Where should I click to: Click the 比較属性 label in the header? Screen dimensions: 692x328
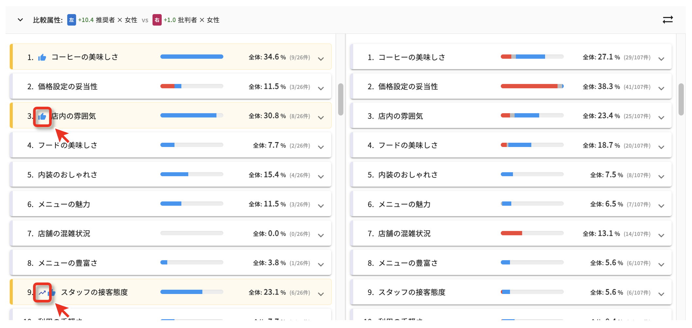[48, 20]
